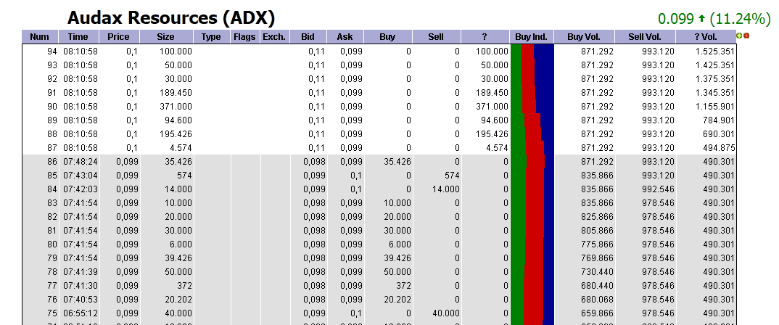Click Size value 372 in row 77
This screenshot has width=779, height=325.
(x=185, y=286)
